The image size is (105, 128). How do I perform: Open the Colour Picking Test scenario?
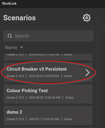tap(48, 94)
